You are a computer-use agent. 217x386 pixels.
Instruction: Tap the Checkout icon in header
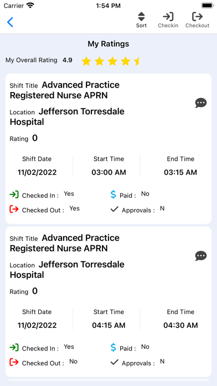tap(197, 20)
